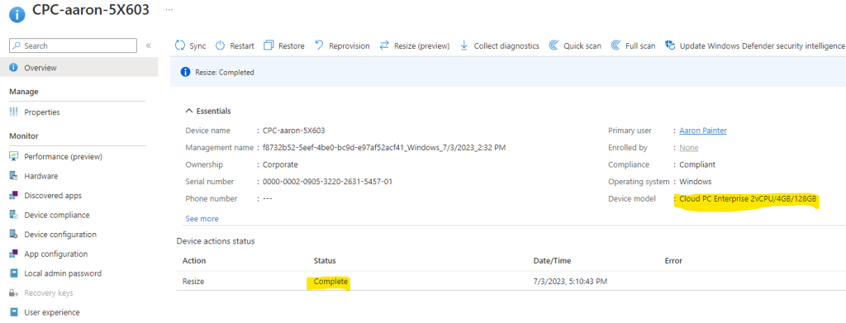Open Resize (preview) action
Viewport: 846px width, 323px height.
pyautogui.click(x=415, y=45)
